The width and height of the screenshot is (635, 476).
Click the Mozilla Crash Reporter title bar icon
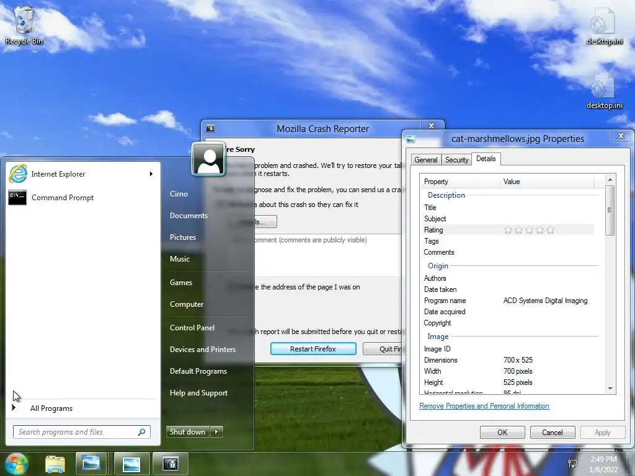[x=210, y=129]
